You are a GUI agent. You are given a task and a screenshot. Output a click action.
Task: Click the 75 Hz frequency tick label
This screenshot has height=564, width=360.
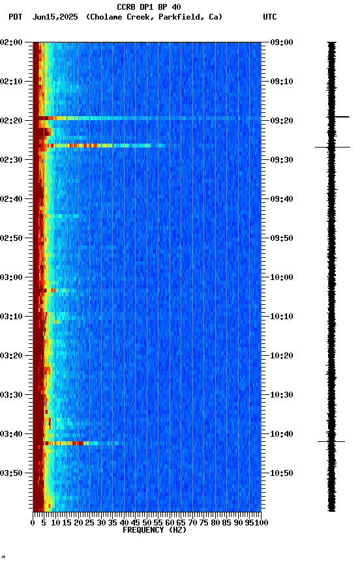pos(203,523)
